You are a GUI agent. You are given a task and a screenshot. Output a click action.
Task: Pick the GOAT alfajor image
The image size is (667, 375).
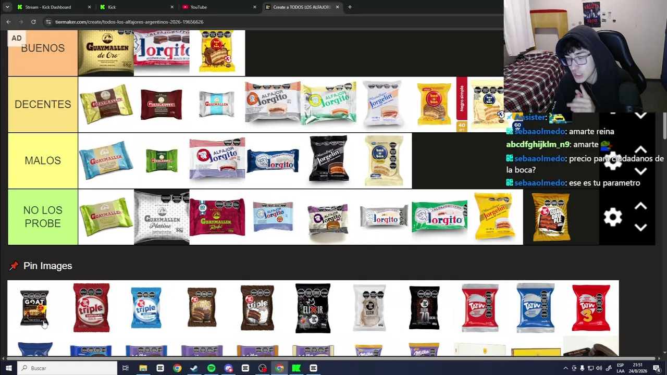(x=34, y=308)
